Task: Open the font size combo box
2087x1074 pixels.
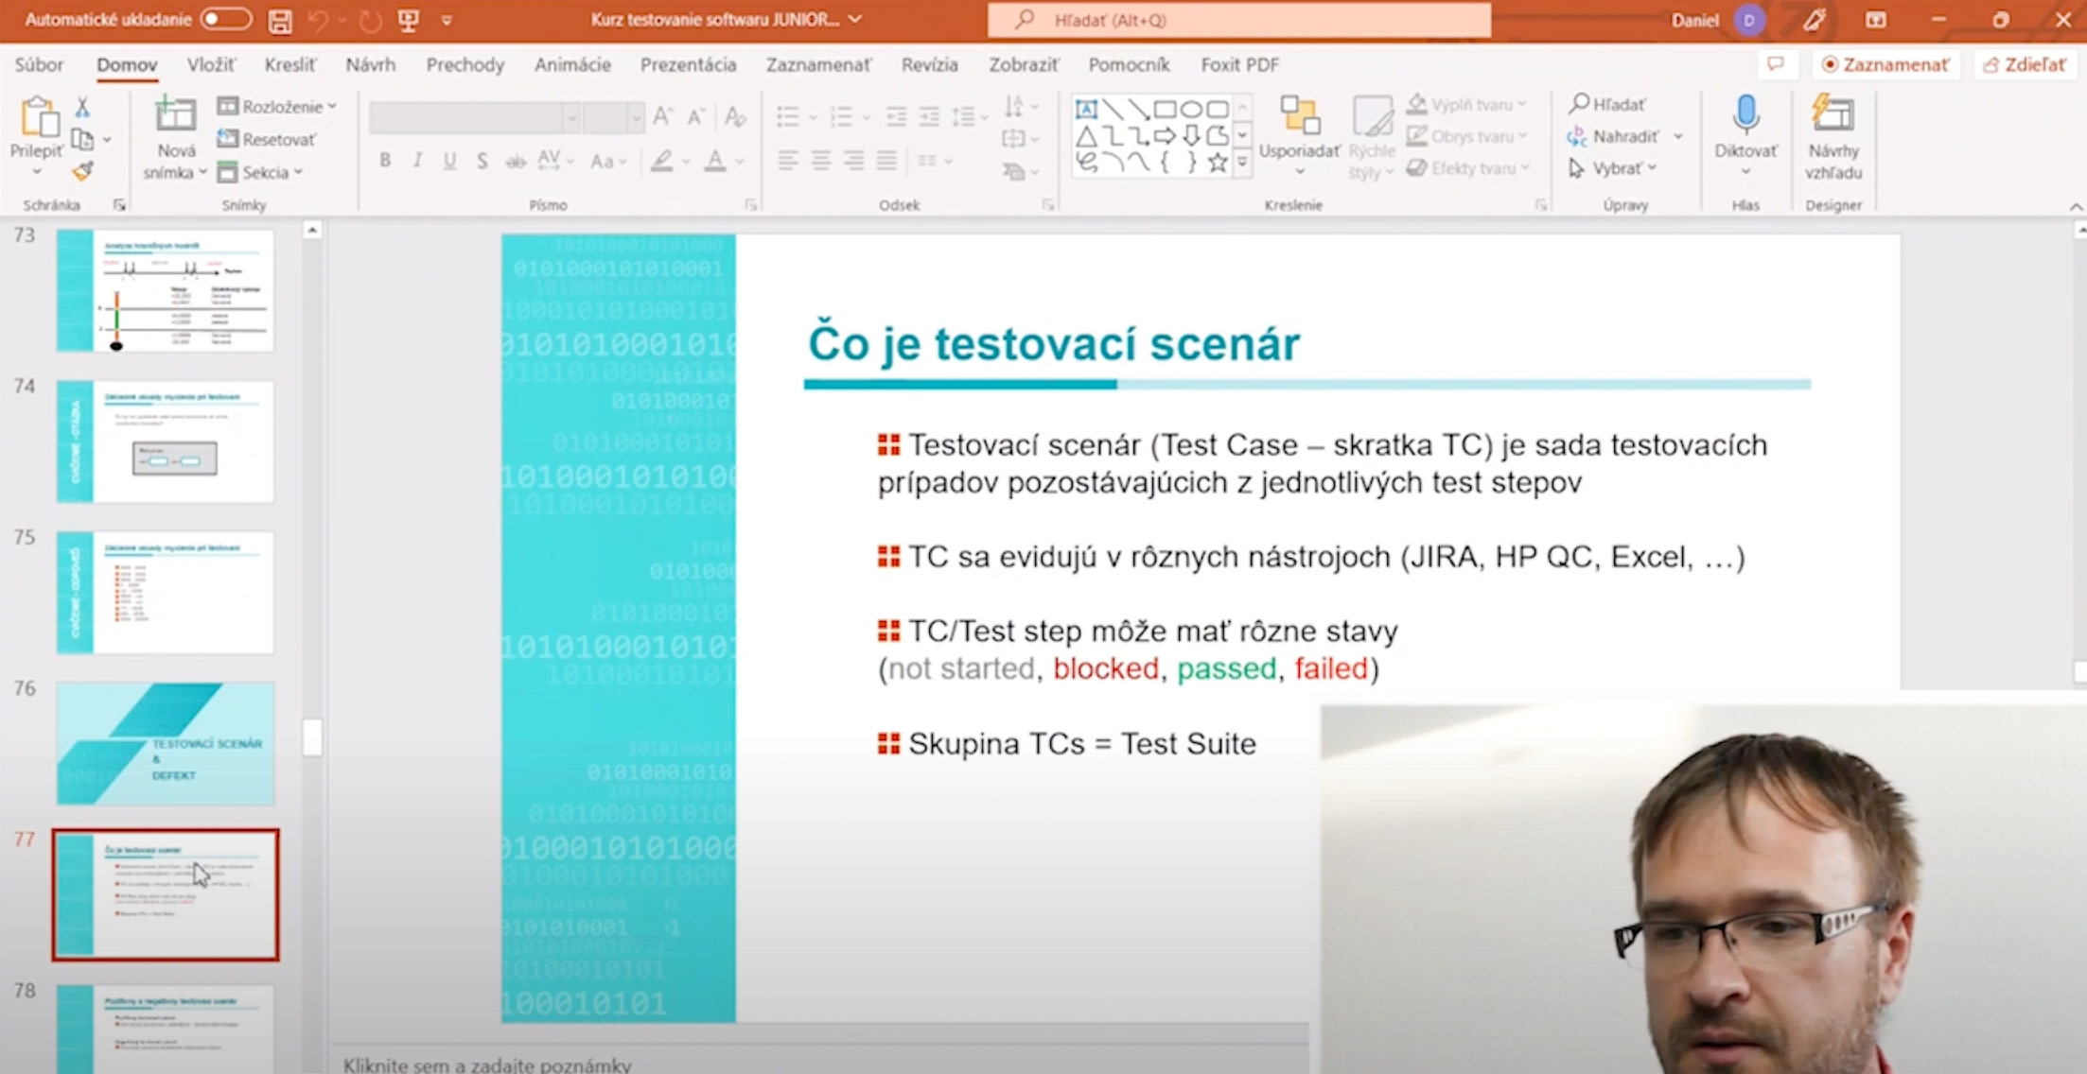Action: tap(613, 118)
